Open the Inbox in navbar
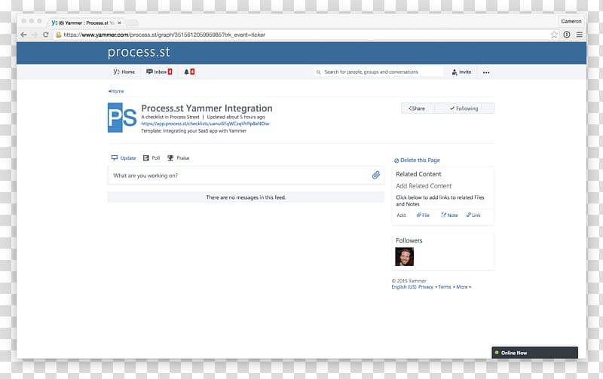 point(159,72)
